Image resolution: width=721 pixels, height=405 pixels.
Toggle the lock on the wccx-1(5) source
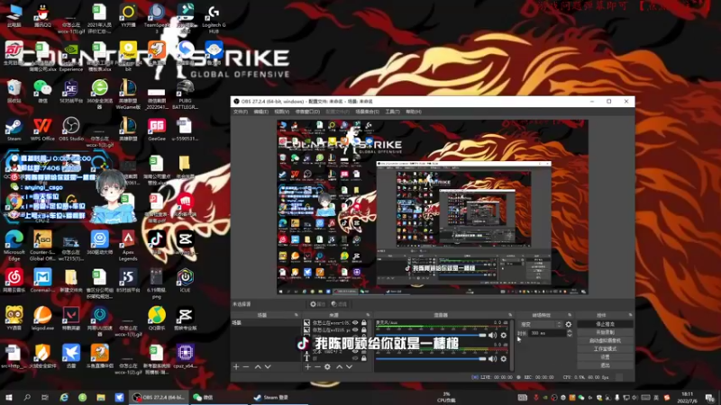[x=364, y=323]
